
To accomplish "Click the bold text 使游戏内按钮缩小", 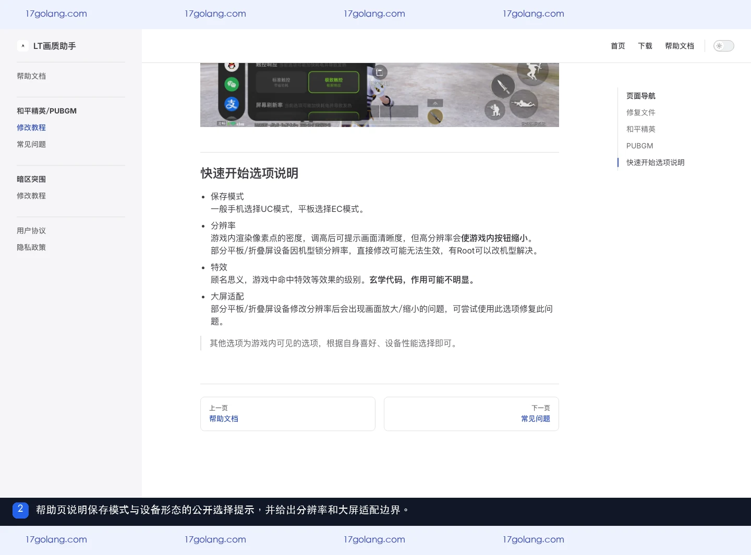I will (494, 238).
